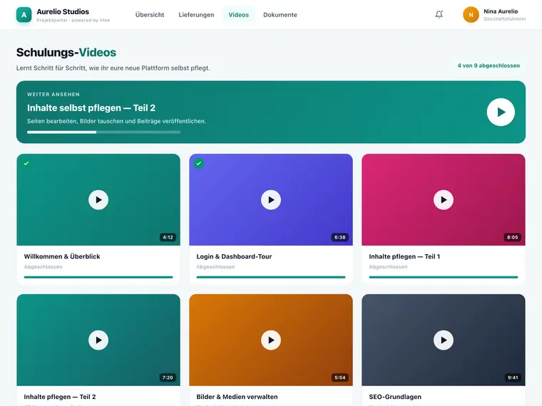Viewport: 542px width, 406px height.
Task: Click the Aurelio Studios logo icon
Action: tap(24, 15)
